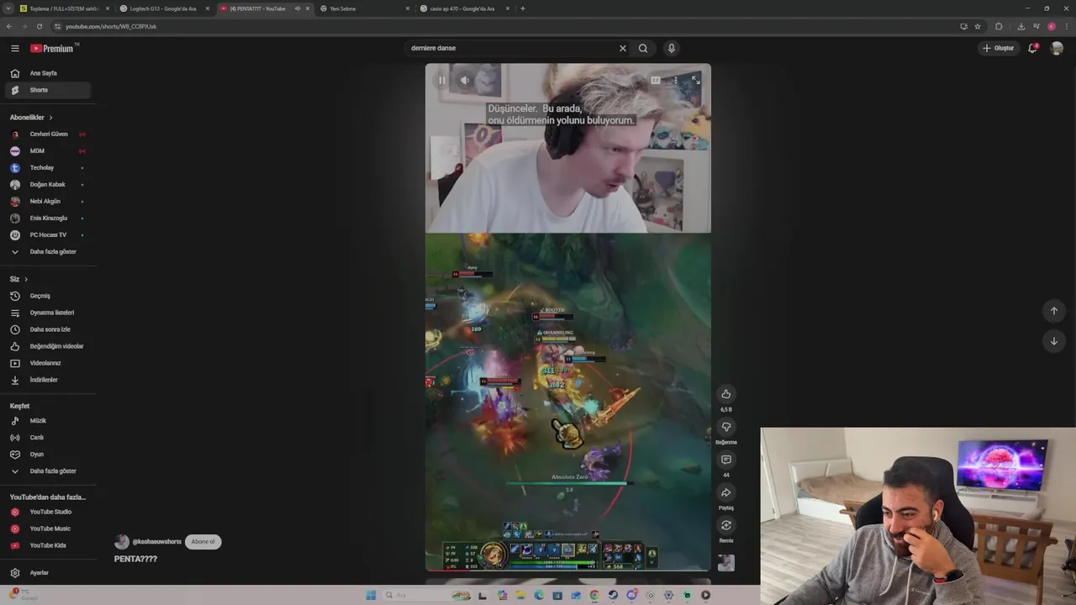Open Doğan Kabak channel
1076x605 pixels.
48,185
